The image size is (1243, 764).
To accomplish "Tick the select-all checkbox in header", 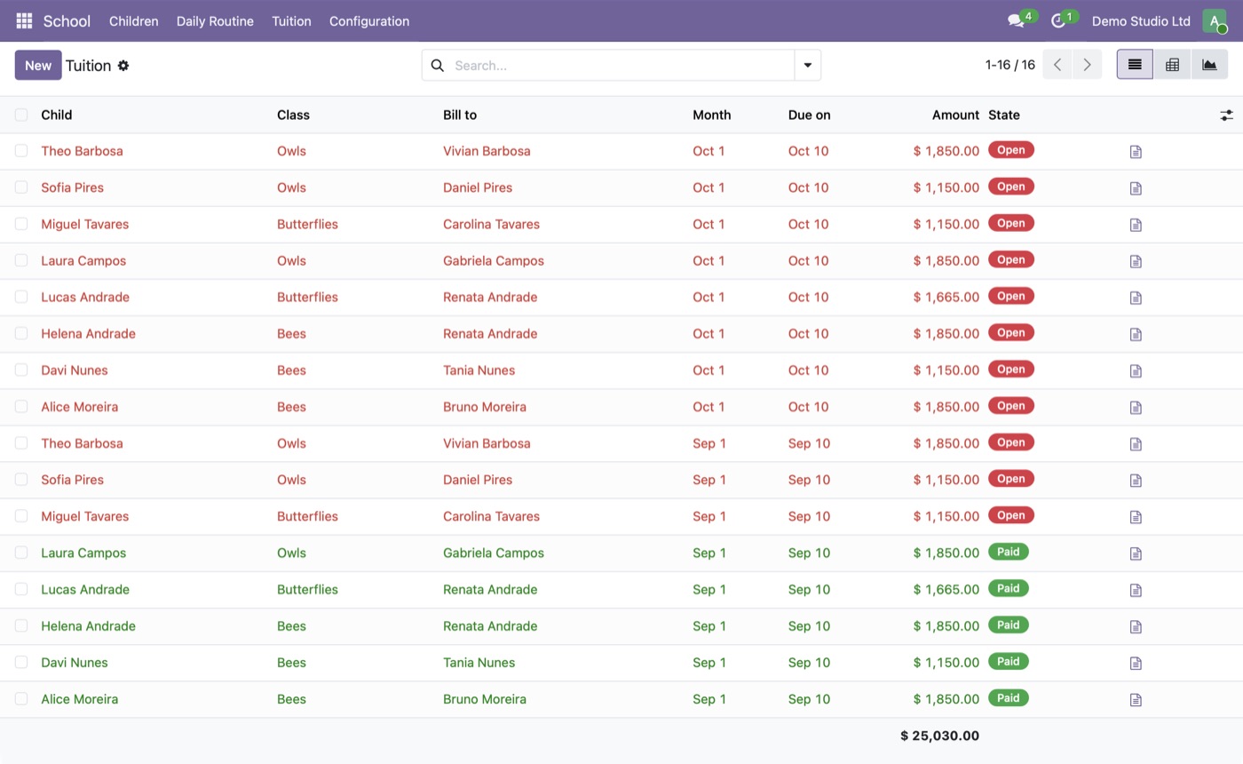I will (21, 115).
